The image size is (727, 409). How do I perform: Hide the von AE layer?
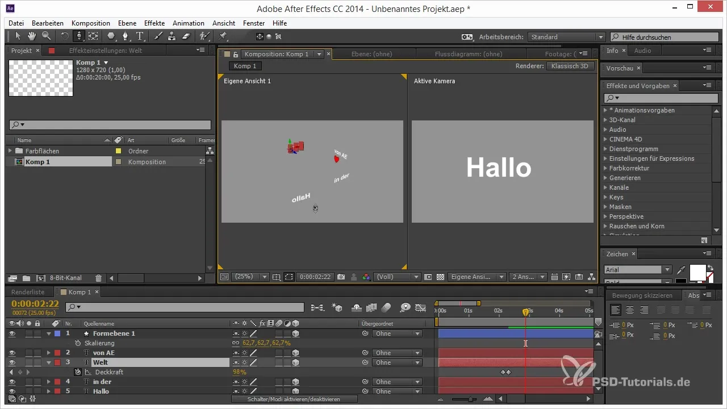pyautogui.click(x=12, y=353)
